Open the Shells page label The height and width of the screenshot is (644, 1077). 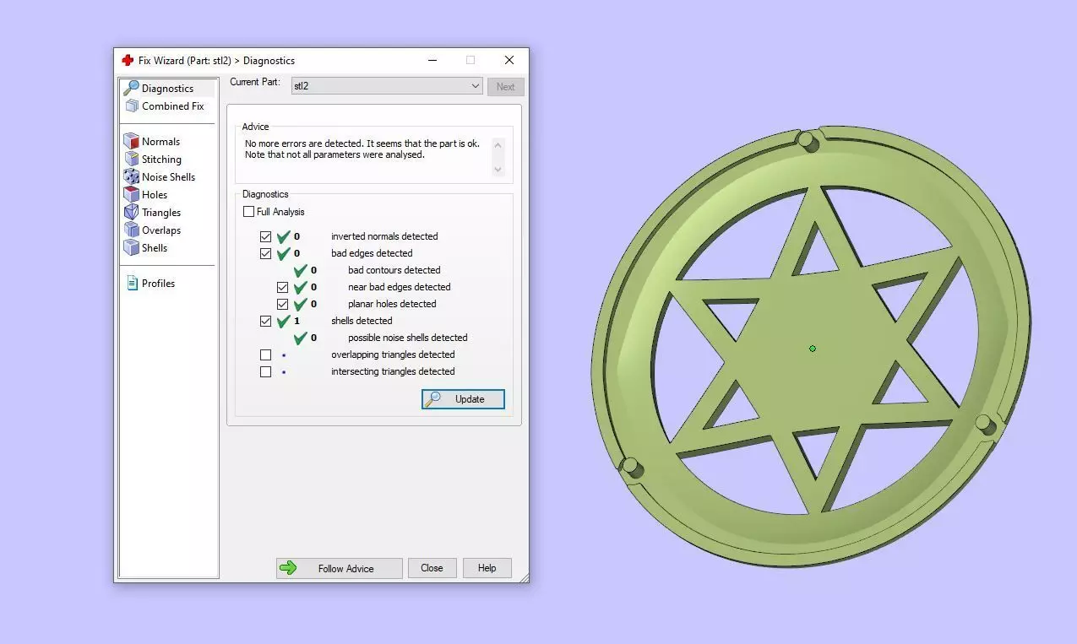(x=155, y=248)
